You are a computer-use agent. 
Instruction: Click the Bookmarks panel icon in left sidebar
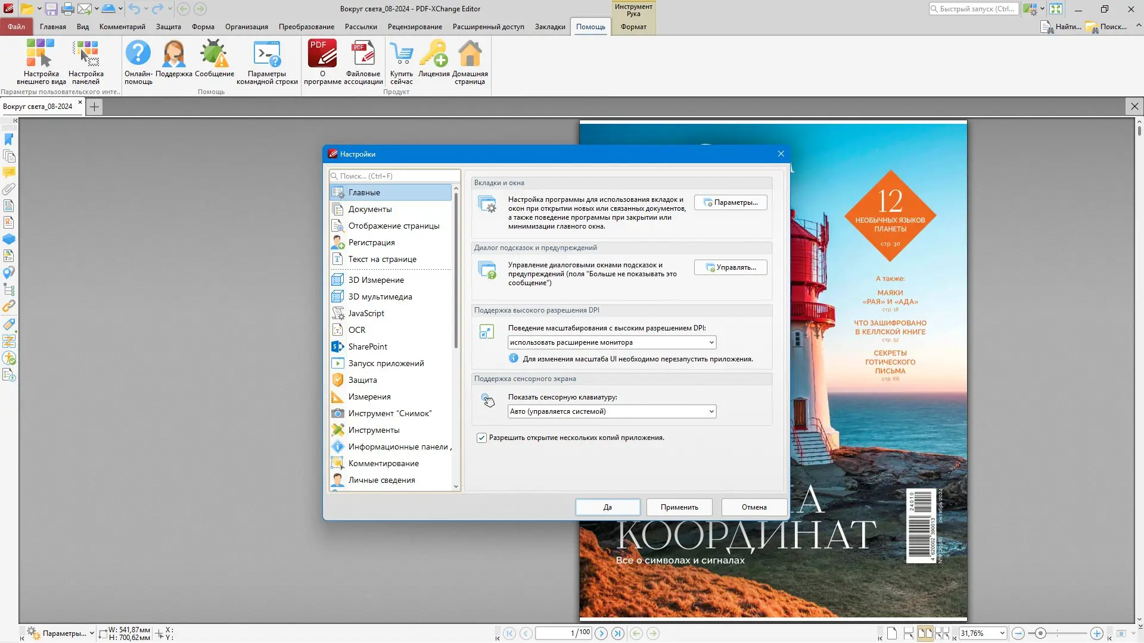click(x=9, y=139)
